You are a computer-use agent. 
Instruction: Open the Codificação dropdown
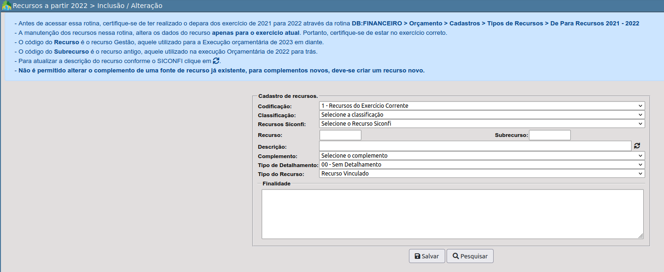click(x=481, y=106)
